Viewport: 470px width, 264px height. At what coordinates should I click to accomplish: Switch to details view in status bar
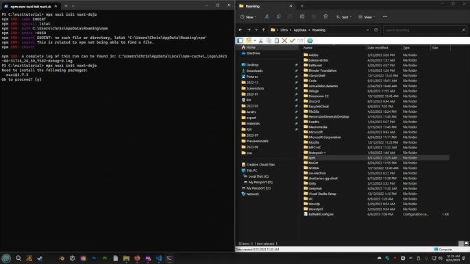[461, 243]
